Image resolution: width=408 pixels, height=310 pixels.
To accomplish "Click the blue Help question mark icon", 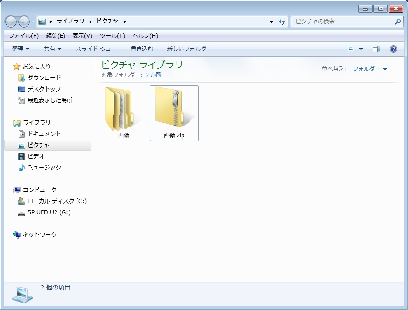I will point(394,49).
